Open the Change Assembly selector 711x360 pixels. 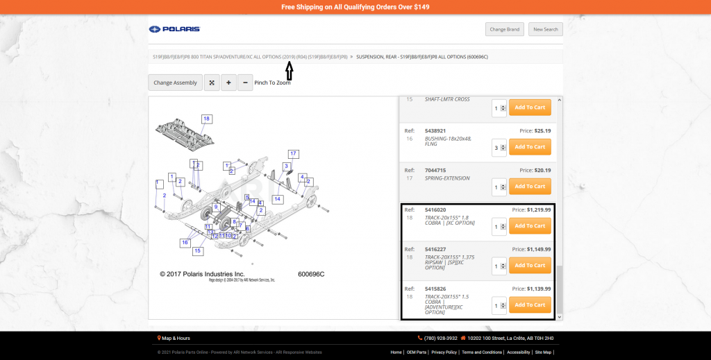[175, 83]
